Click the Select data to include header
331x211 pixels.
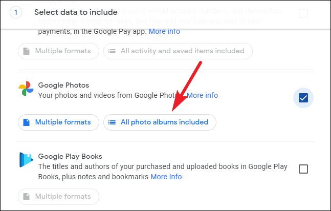click(76, 12)
